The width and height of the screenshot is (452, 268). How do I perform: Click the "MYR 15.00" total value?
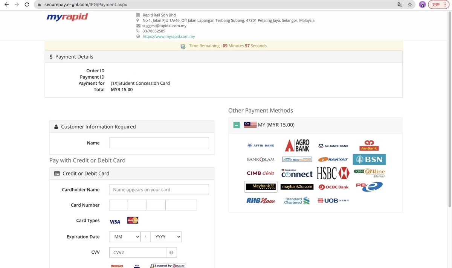122,90
